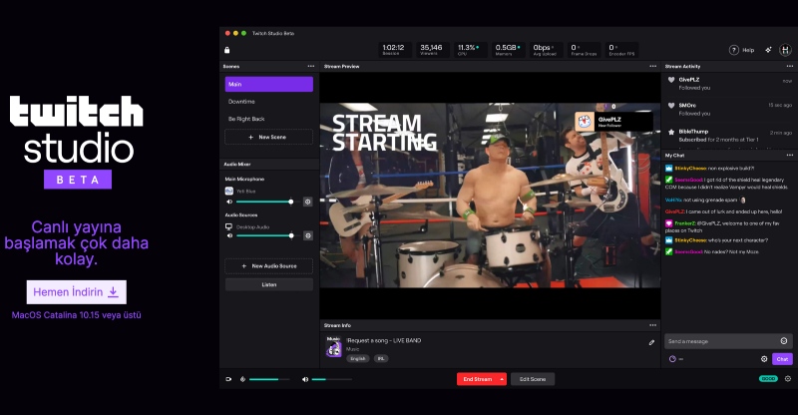
Task: Click the Music category thumbnail
Action: 333,347
